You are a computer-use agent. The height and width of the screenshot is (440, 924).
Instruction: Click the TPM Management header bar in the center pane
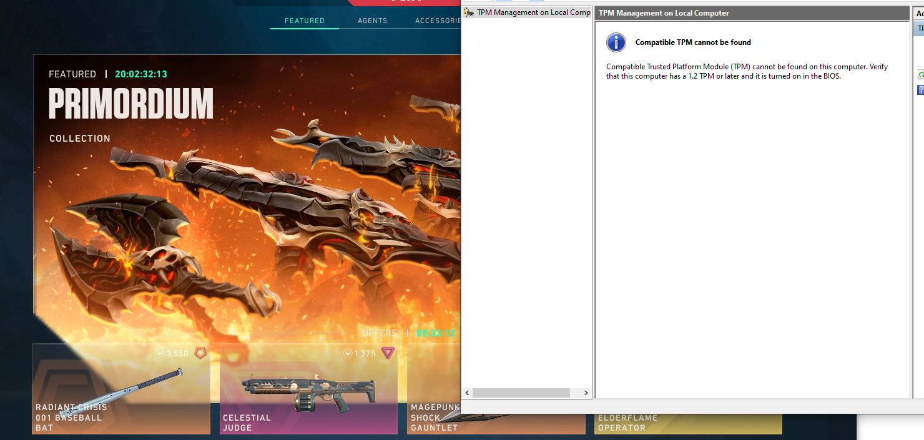pos(752,12)
